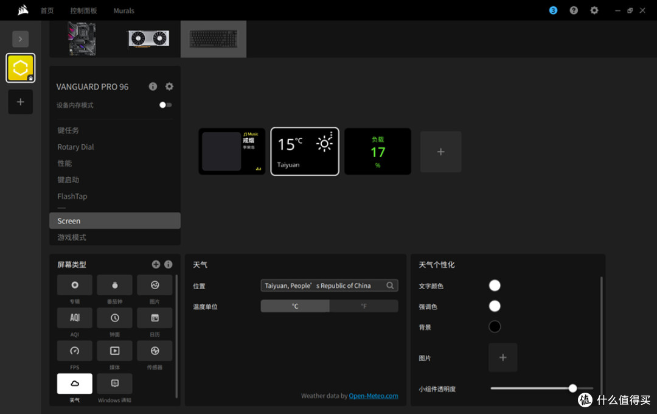Choose the 钟面 clock screen type
657x414 pixels.
pos(115,318)
